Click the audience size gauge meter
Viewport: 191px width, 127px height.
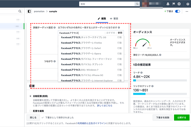(x=143, y=43)
